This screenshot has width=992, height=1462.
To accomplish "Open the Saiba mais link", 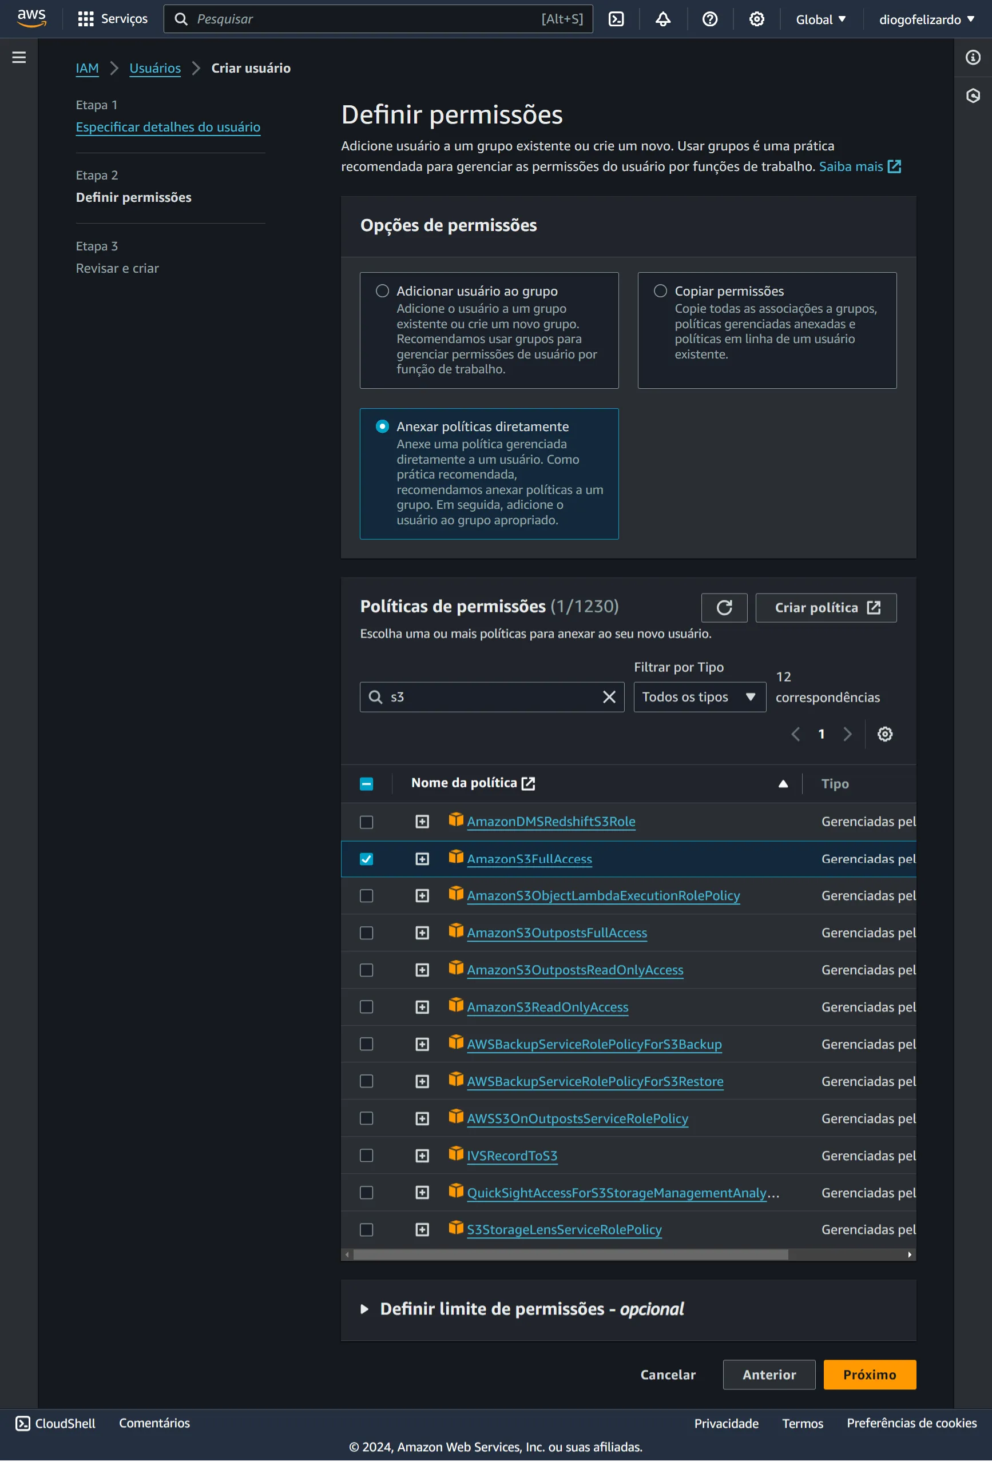I will point(860,166).
